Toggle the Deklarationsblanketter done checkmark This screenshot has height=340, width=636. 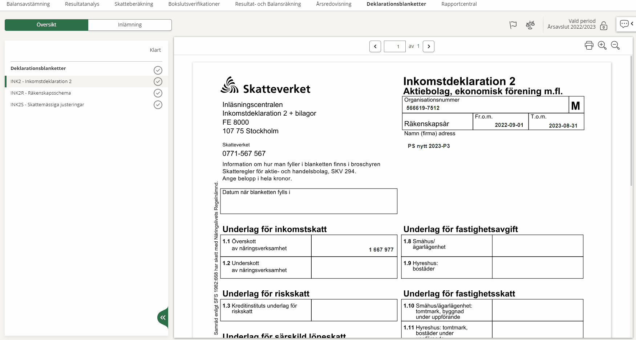pyautogui.click(x=158, y=70)
